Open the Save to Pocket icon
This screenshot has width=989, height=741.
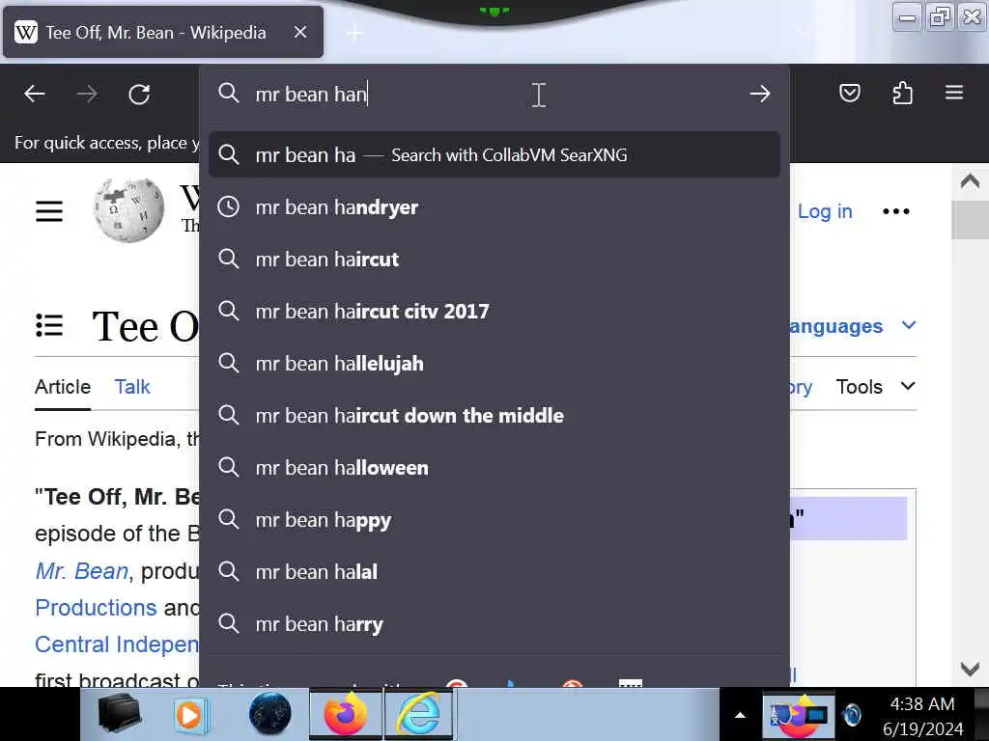click(x=850, y=94)
